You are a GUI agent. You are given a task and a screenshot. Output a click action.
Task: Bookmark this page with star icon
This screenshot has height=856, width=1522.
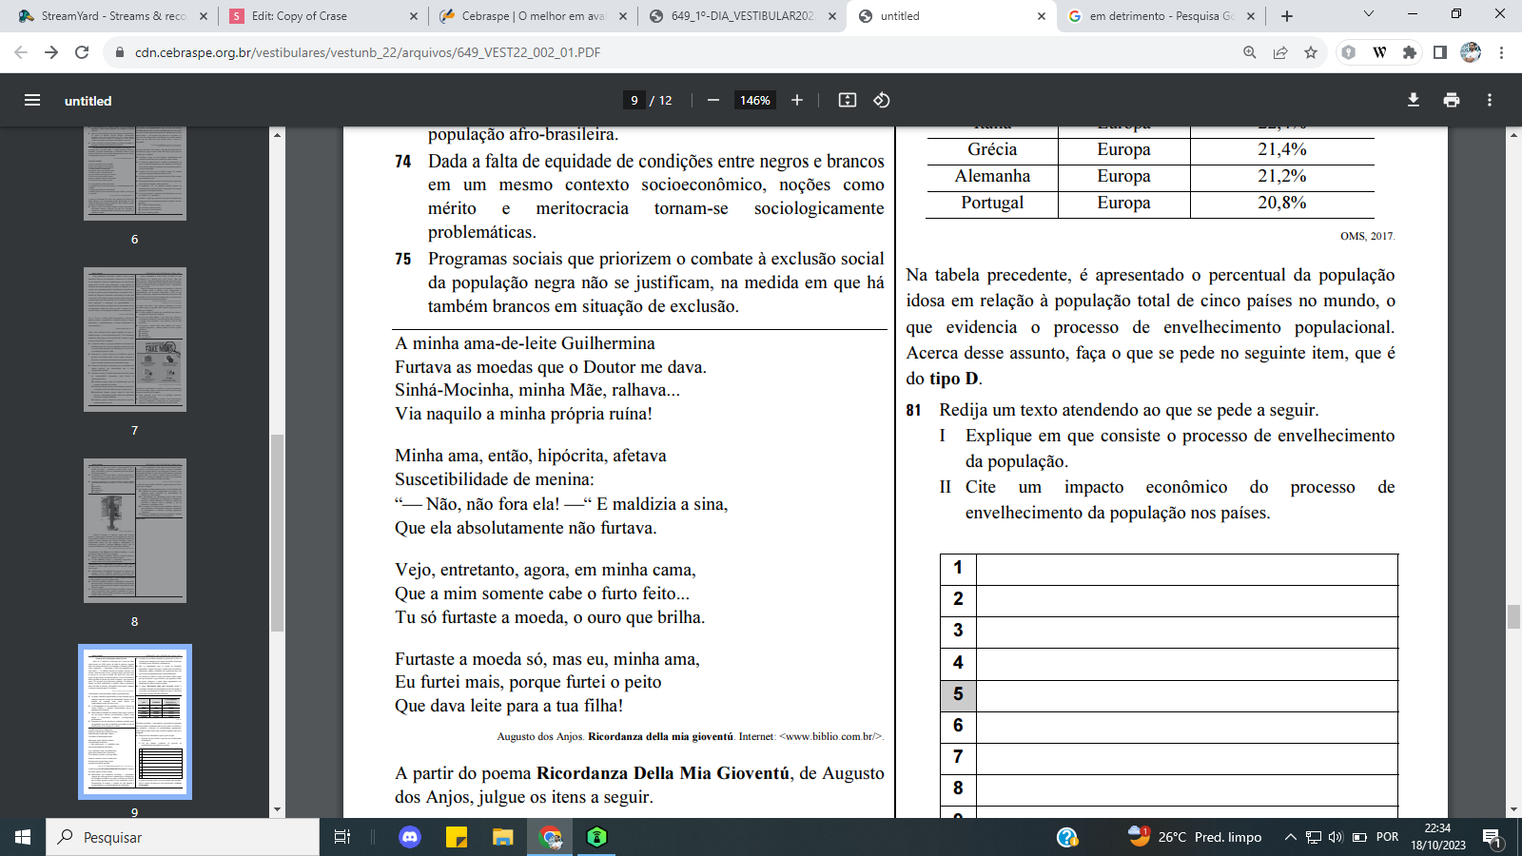[1311, 52]
